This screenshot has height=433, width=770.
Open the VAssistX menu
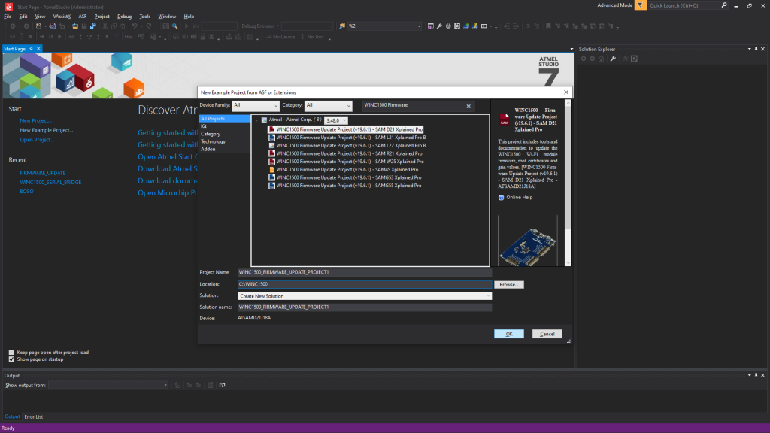[x=62, y=17]
